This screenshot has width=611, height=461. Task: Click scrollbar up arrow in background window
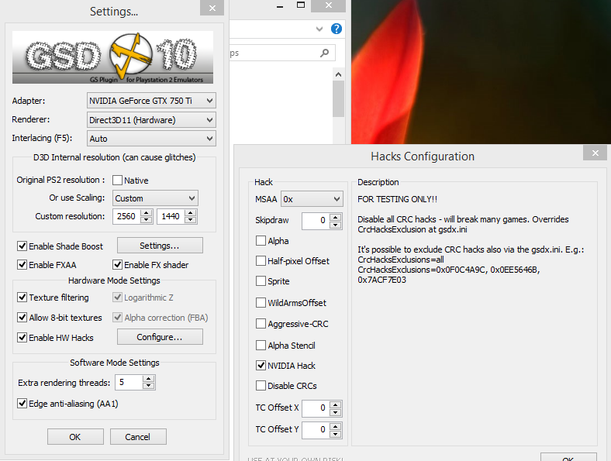(338, 74)
